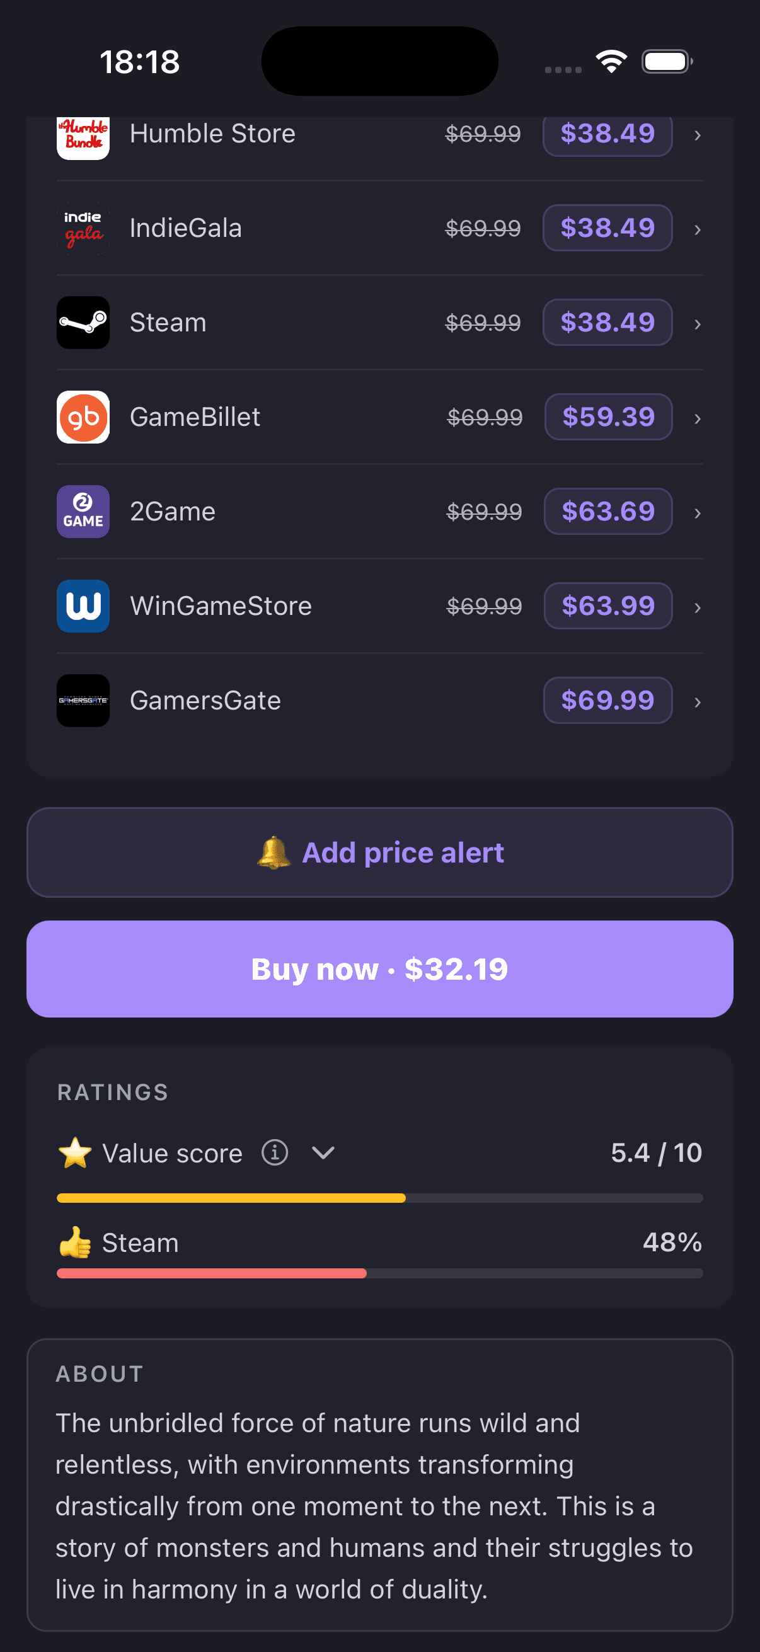Tap the Add price alert button

click(379, 852)
